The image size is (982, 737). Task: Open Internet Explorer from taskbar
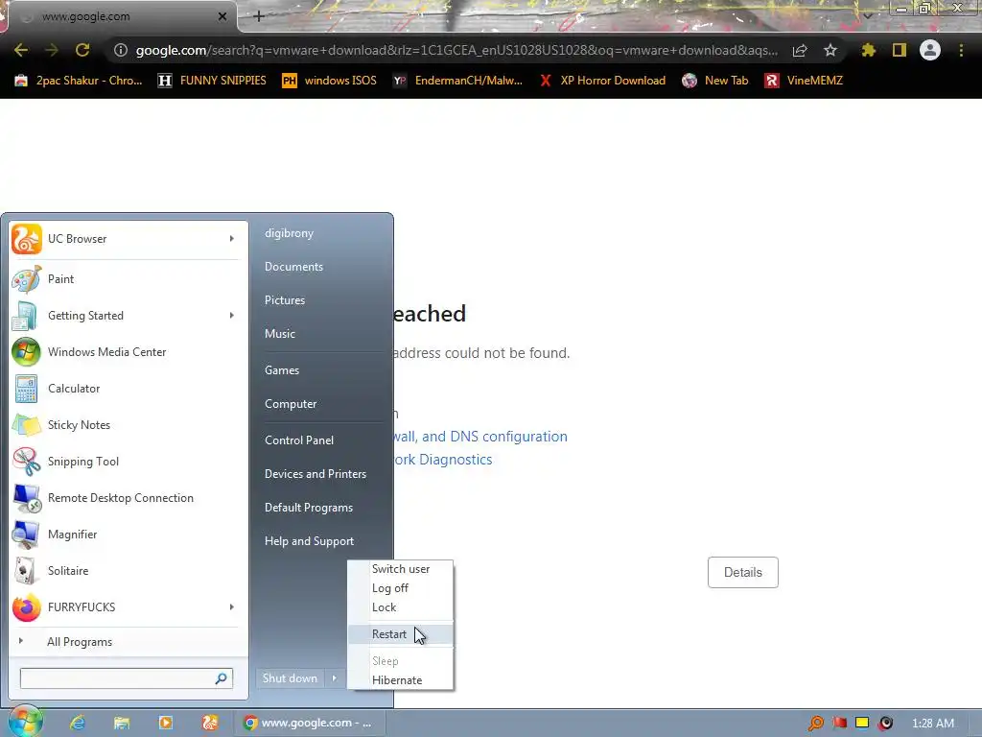78,724
